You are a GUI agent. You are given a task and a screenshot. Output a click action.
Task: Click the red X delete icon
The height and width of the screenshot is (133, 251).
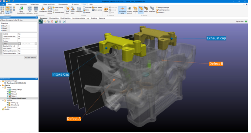coord(52,22)
